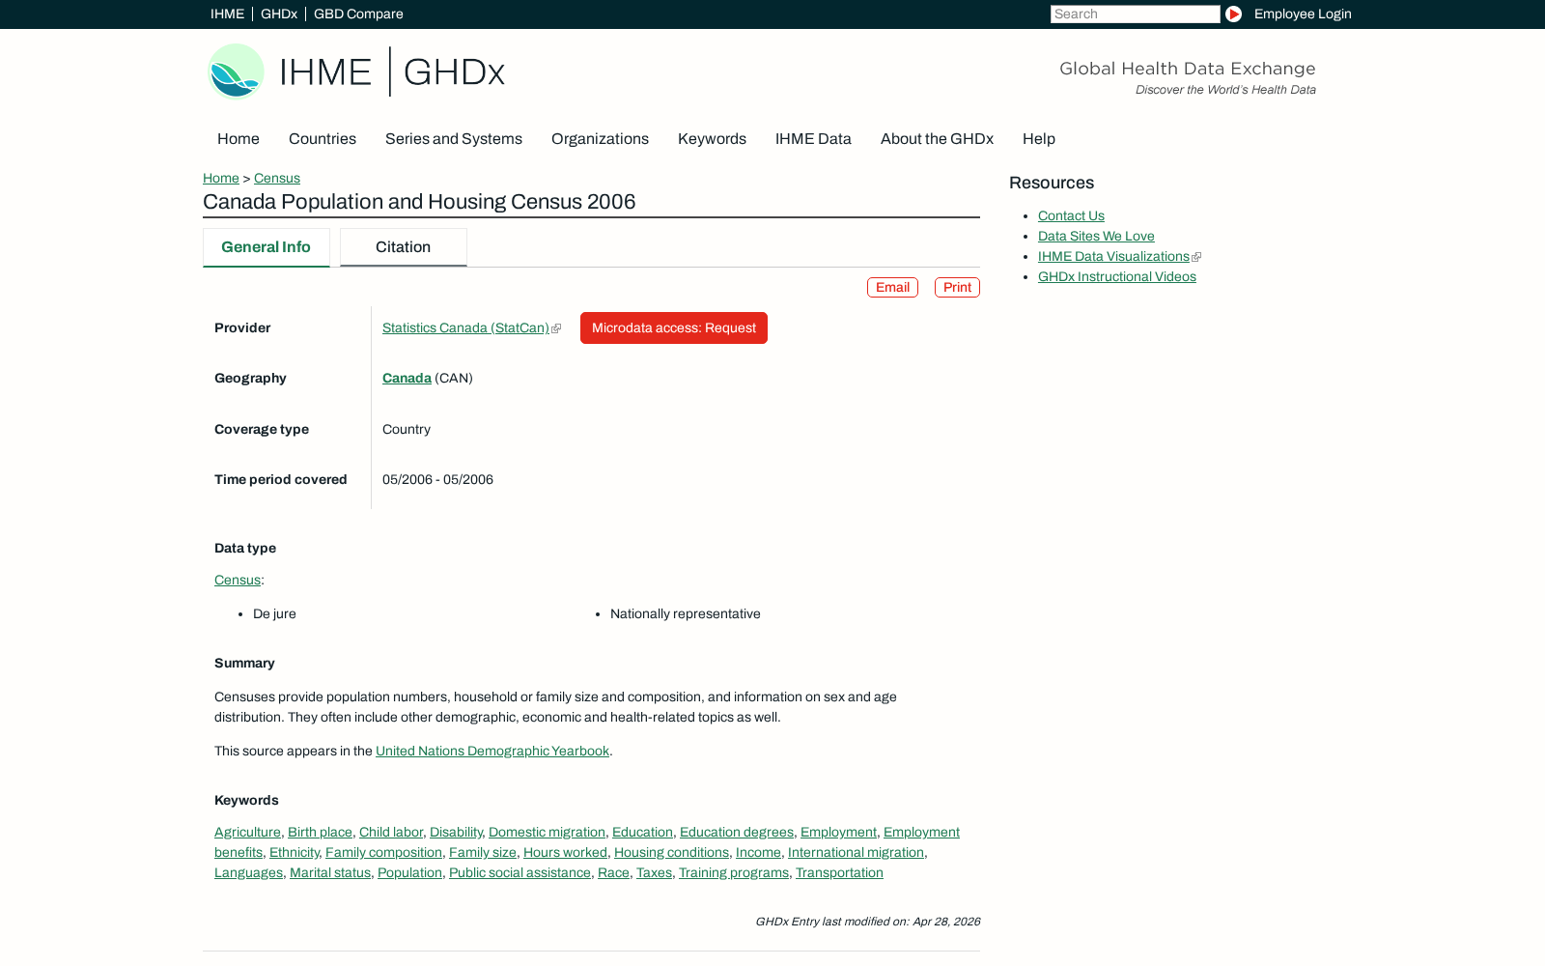Image resolution: width=1545 pixels, height=966 pixels.
Task: Click the Marital status keyword
Action: coord(330,872)
